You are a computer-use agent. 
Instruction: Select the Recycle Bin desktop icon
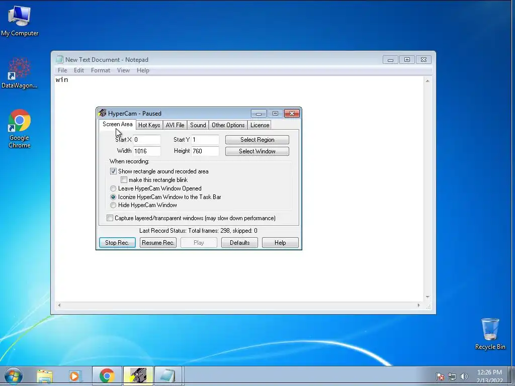click(490, 334)
